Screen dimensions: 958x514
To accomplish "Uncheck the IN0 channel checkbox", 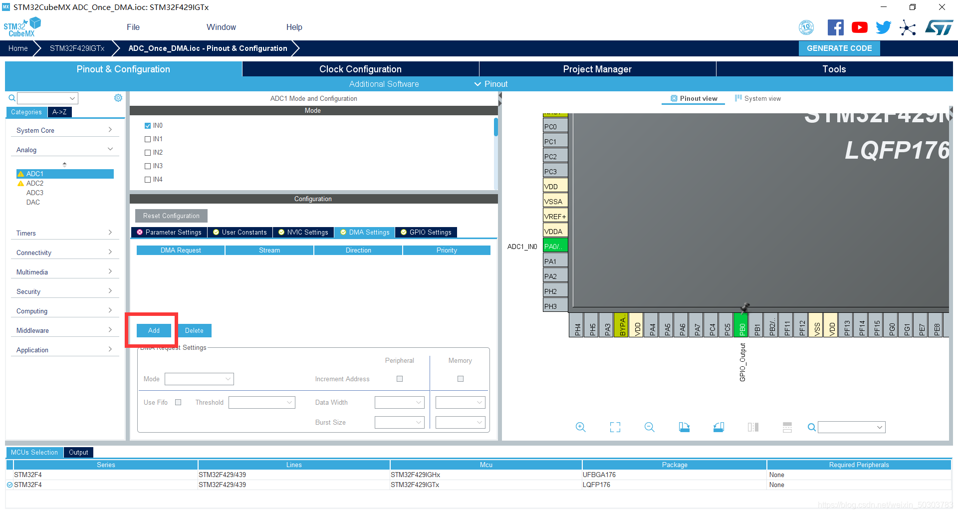I will 148,126.
